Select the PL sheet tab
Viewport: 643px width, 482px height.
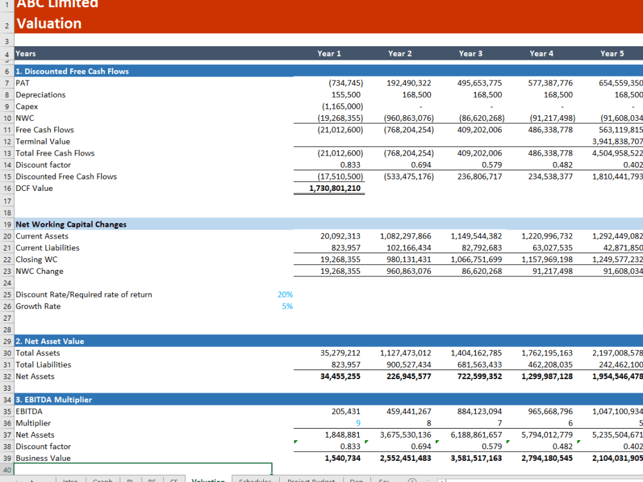click(x=131, y=480)
